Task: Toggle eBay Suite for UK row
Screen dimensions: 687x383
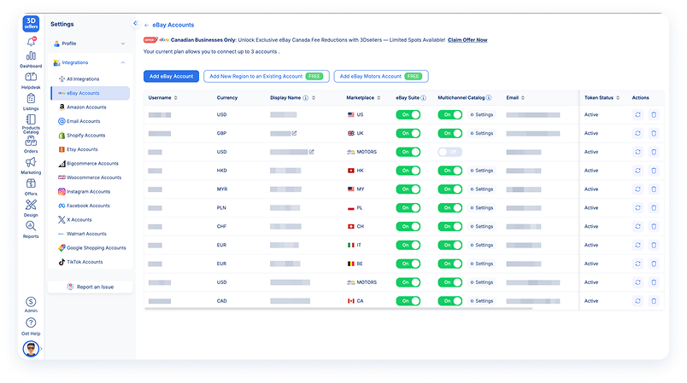Action: [408, 133]
